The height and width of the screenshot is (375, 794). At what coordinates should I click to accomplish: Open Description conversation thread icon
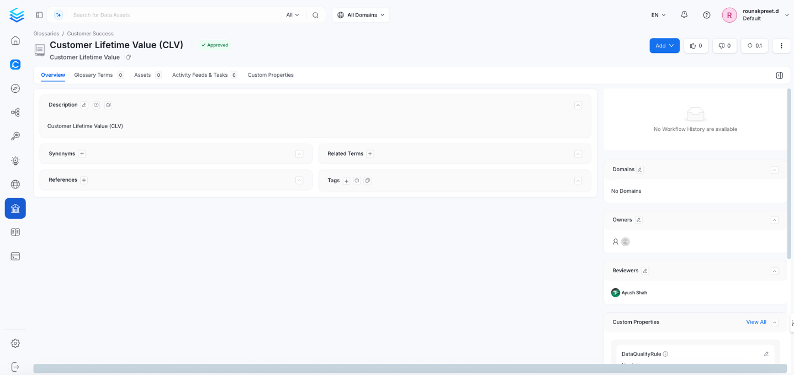[x=108, y=105]
